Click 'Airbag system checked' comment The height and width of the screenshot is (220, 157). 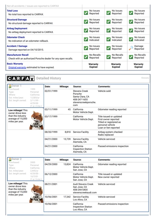[x=110, y=132]
